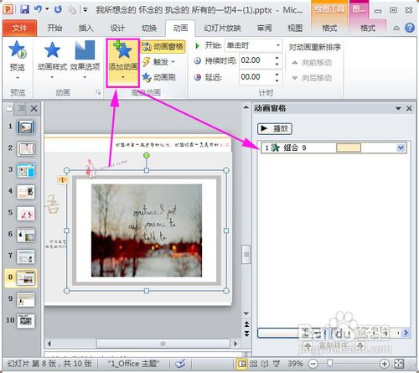Open the Add Animation (添加动画) gallery
Screen dimensions: 419x373
123,63
